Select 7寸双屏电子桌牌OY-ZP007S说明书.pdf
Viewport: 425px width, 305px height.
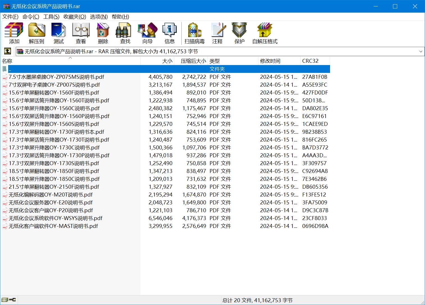click(x=165, y=85)
